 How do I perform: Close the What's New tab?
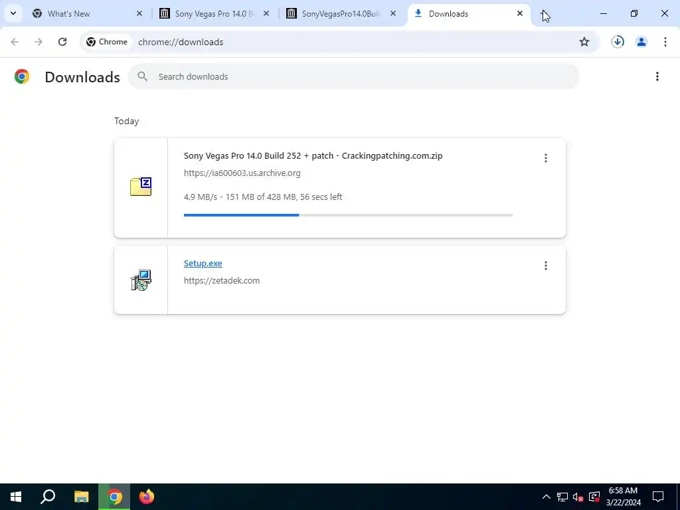click(x=139, y=13)
